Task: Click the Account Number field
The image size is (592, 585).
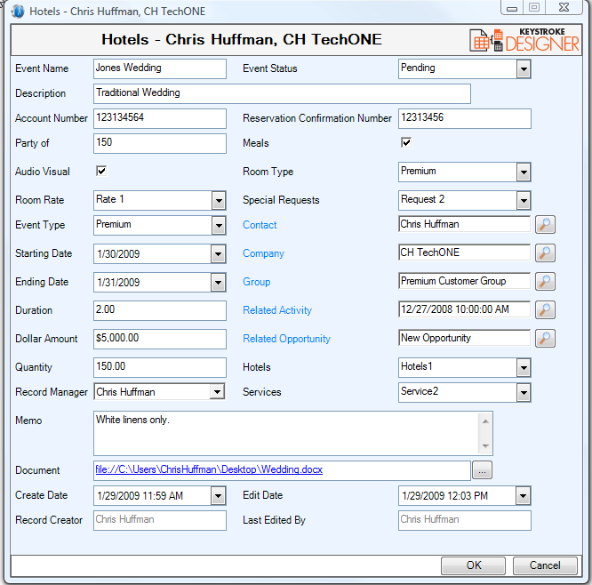Action: coord(160,118)
